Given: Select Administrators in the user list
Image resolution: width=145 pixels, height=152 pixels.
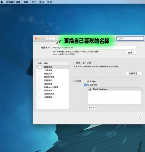Looking at the screenshot, I should tap(115, 89).
